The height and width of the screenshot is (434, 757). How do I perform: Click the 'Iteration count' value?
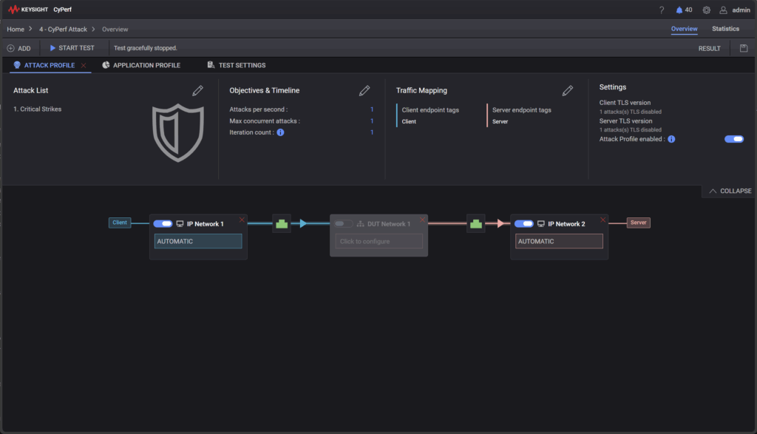pyautogui.click(x=372, y=132)
